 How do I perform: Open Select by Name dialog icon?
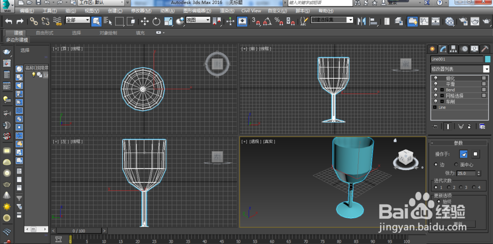[x=108, y=21]
